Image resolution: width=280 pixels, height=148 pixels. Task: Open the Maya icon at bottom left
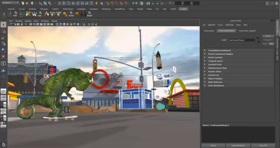click(3, 144)
